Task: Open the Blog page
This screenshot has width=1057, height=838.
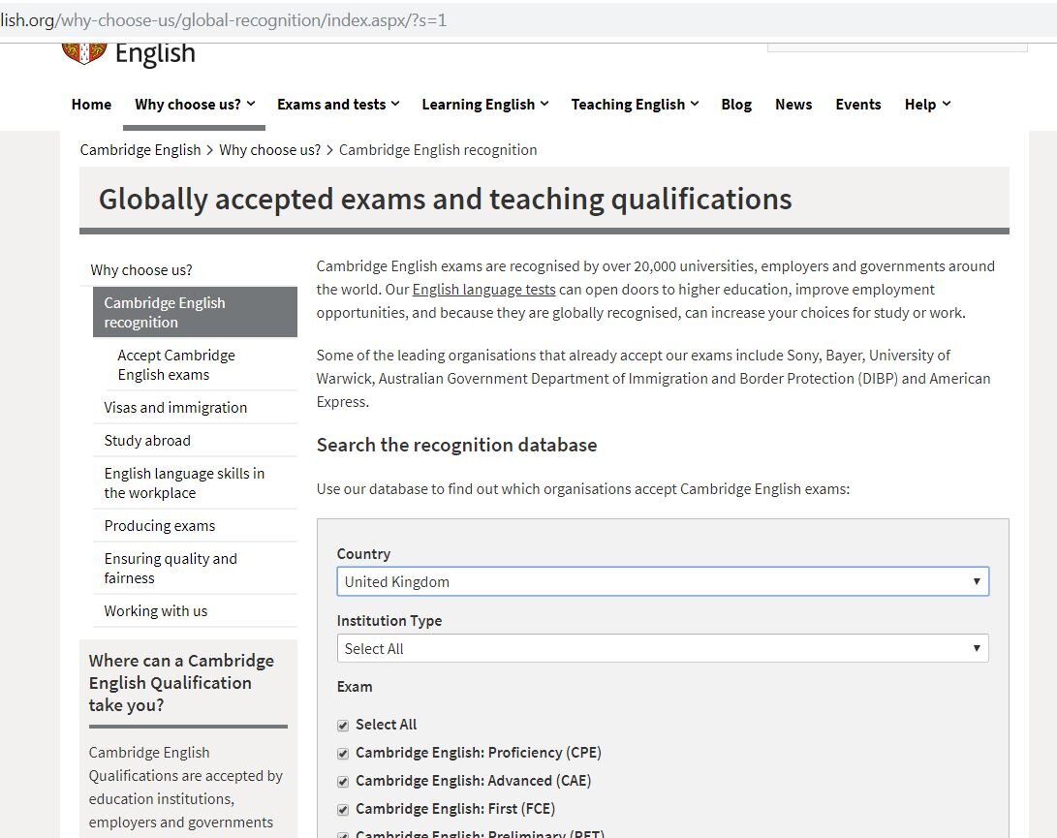Action: coord(736,104)
